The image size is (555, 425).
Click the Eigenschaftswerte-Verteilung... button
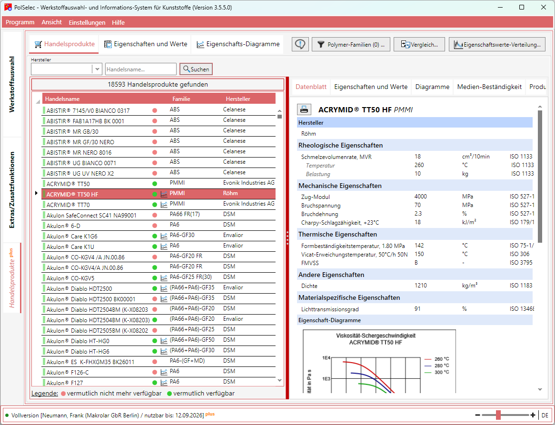[497, 45]
